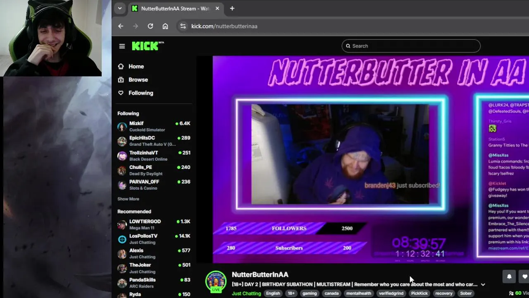Select the mentalhealth tag
Viewport: 529px width, 298px height.
pyautogui.click(x=359, y=293)
